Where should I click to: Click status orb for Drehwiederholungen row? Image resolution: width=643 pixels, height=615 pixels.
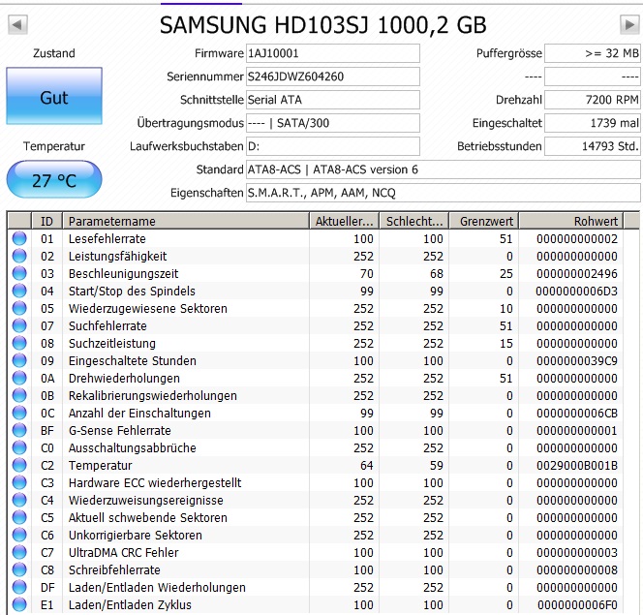[x=19, y=378]
